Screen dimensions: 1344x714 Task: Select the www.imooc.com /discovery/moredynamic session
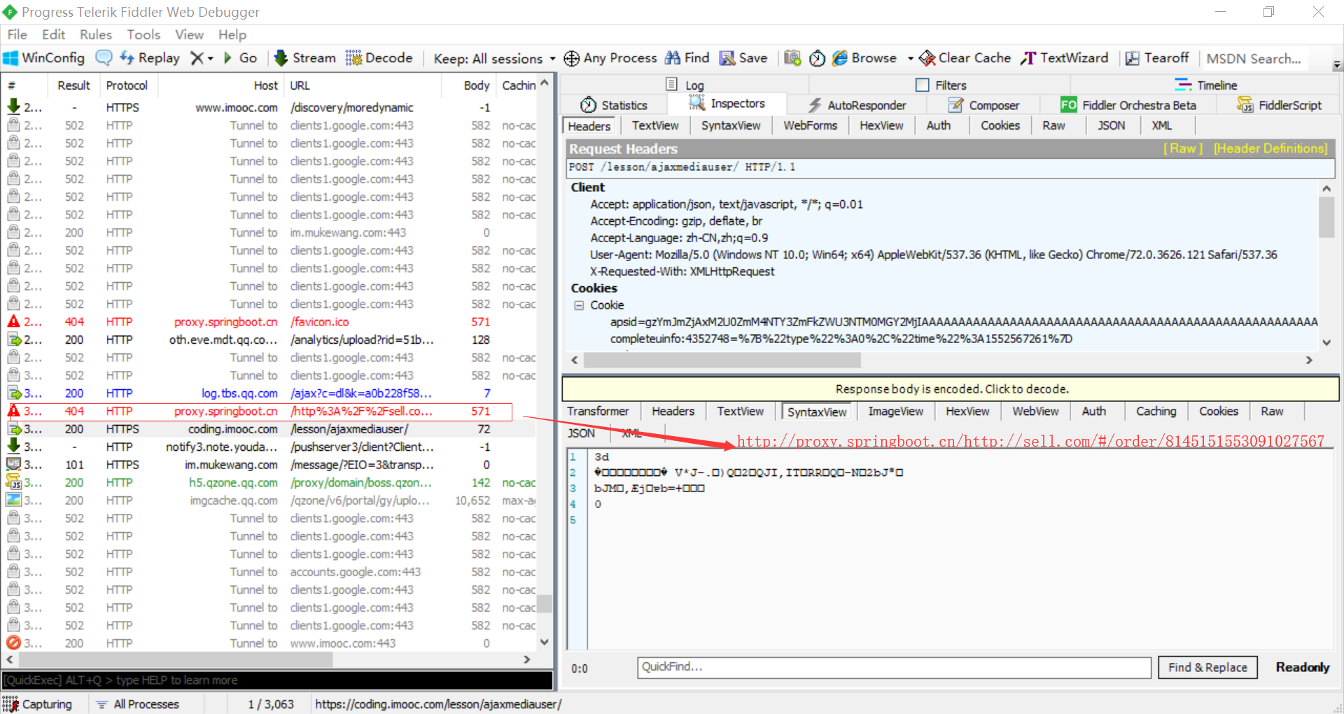point(269,108)
